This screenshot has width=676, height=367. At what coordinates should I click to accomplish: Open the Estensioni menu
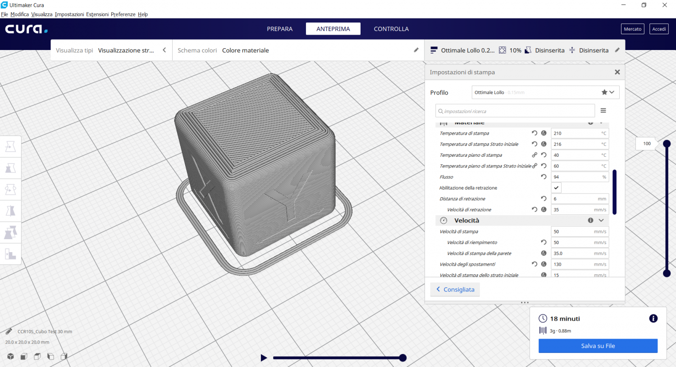tap(97, 14)
